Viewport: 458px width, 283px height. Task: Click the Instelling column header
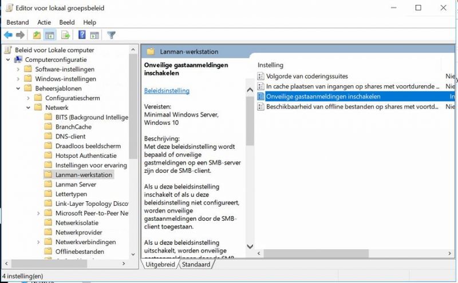[270, 65]
